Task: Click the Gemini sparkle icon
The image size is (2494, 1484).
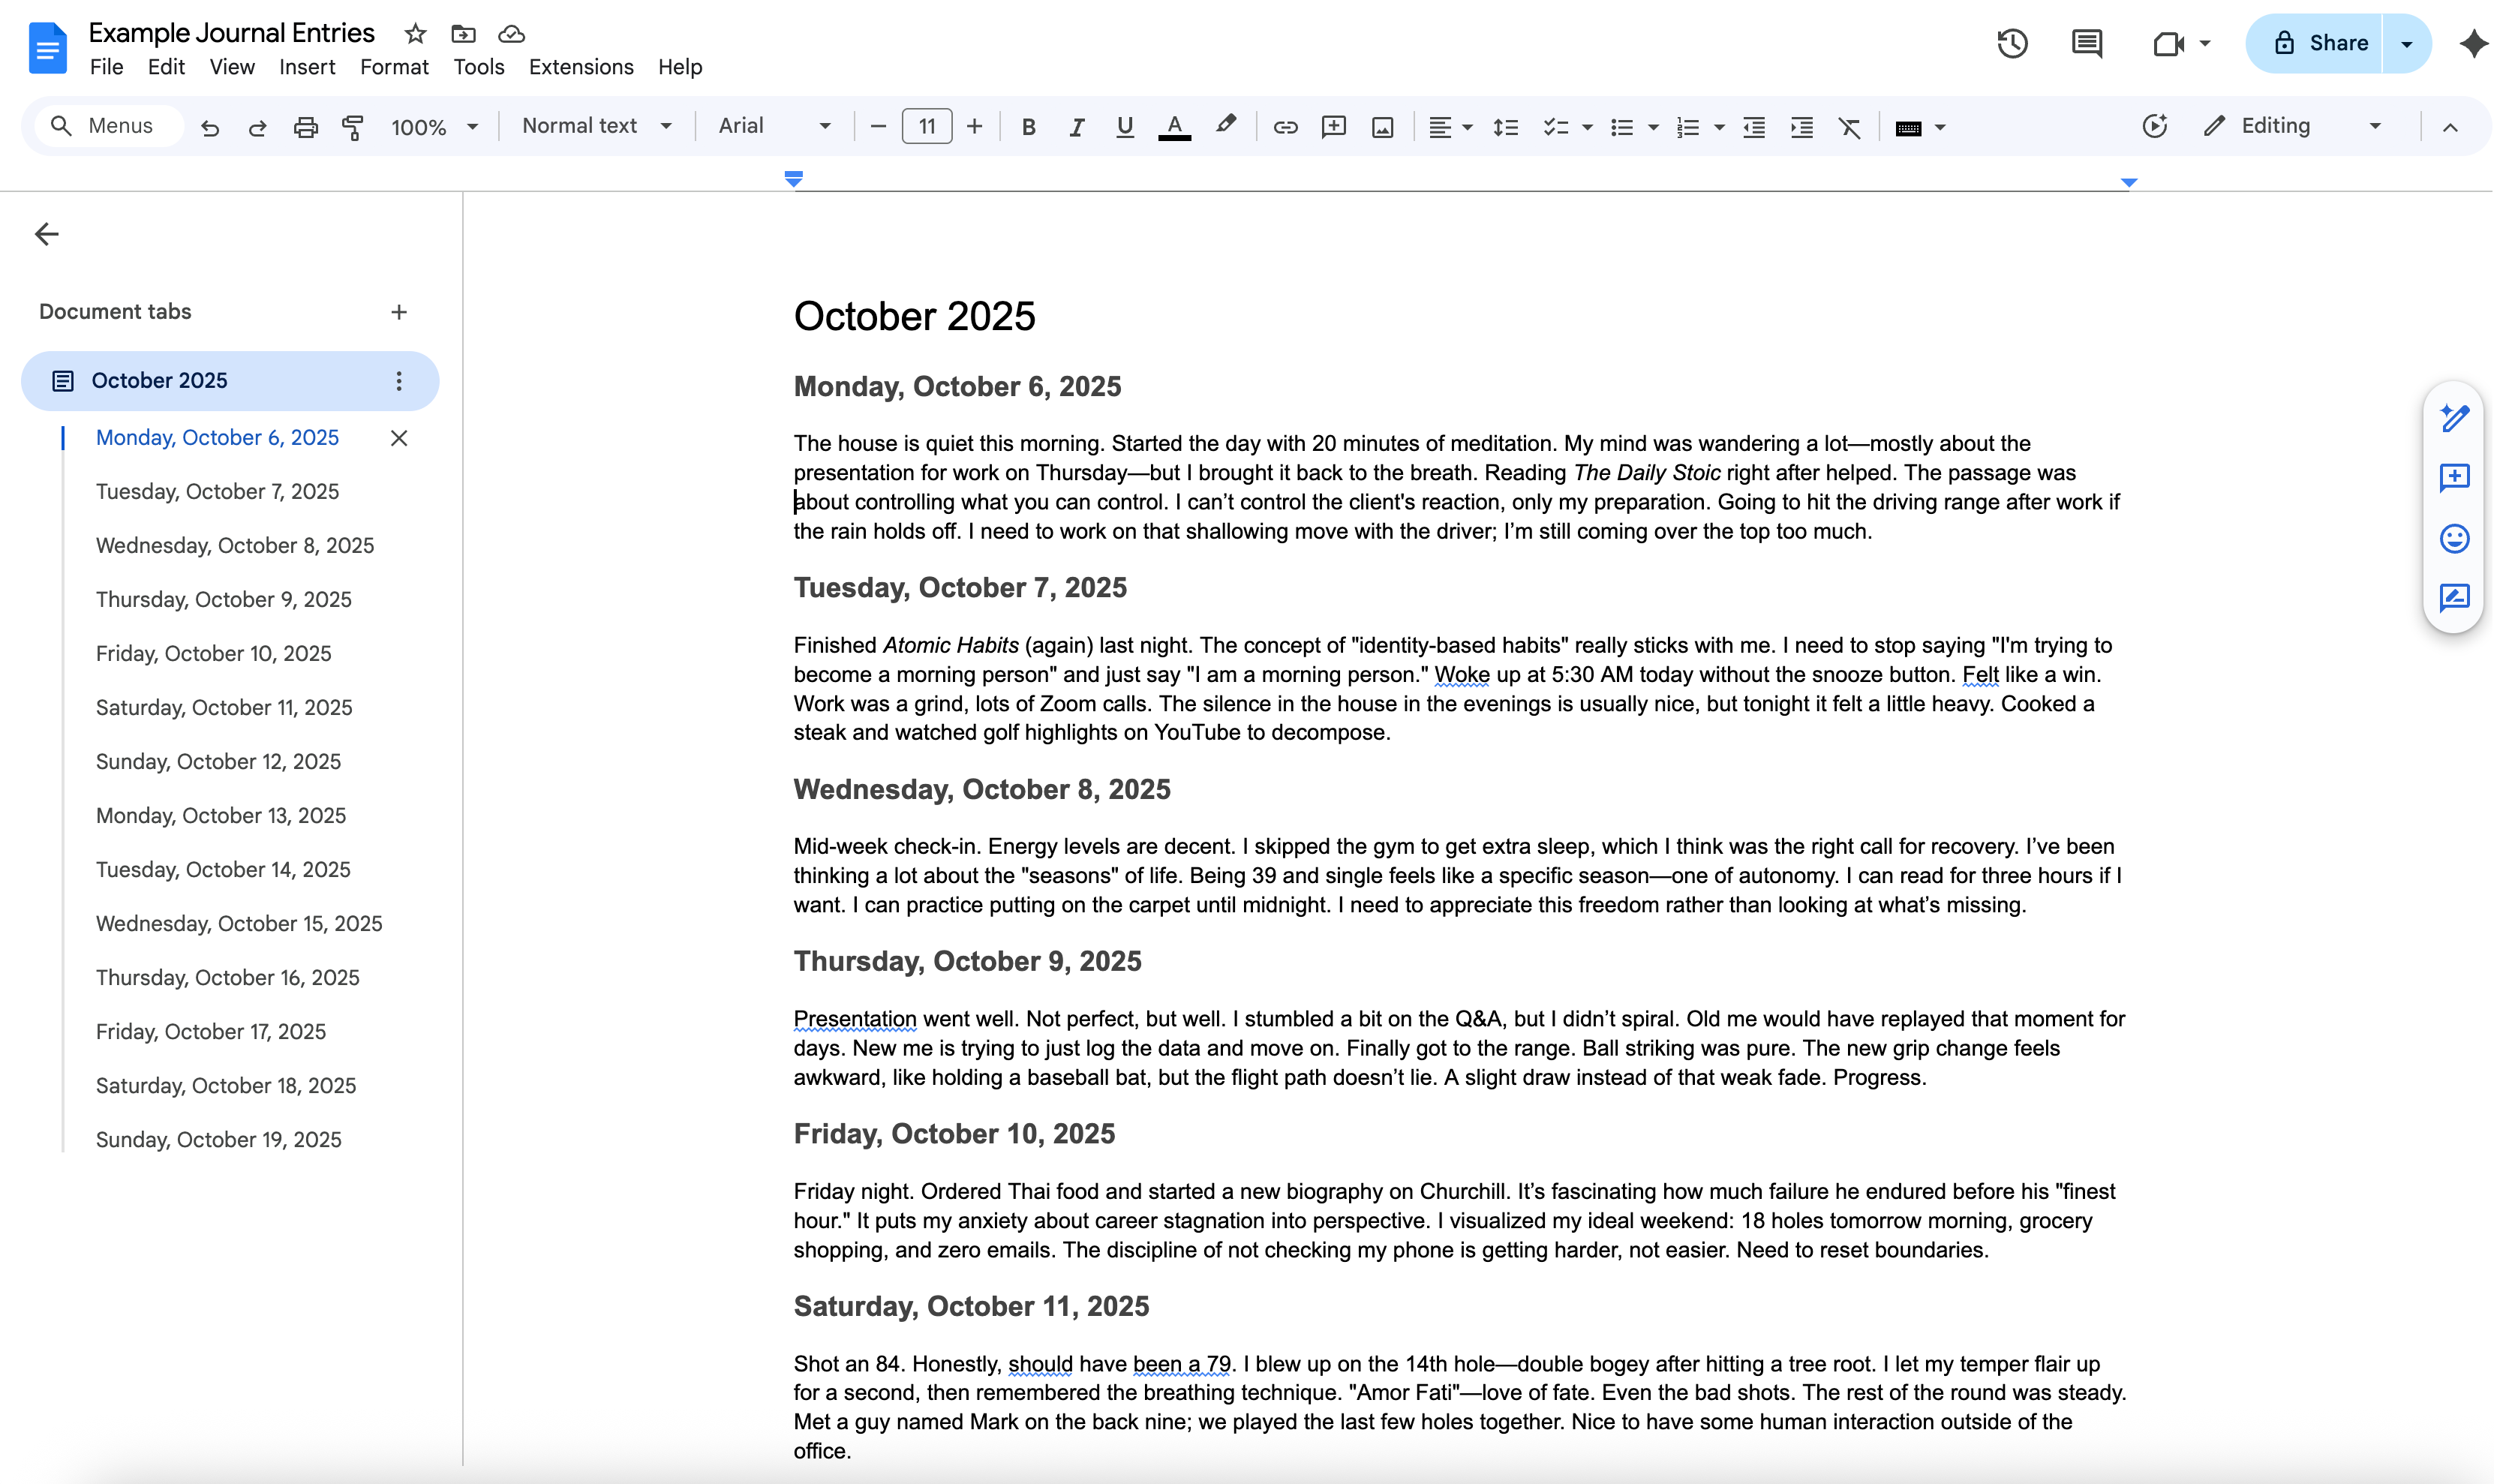Action: [2472, 43]
